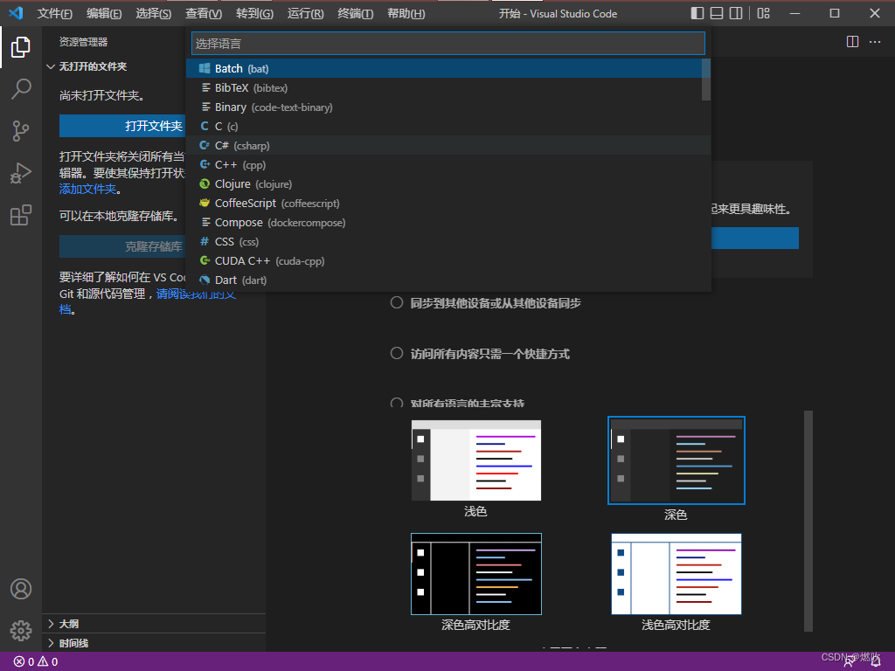Toggle primary side bar layout icon
The image size is (895, 671).
point(697,13)
